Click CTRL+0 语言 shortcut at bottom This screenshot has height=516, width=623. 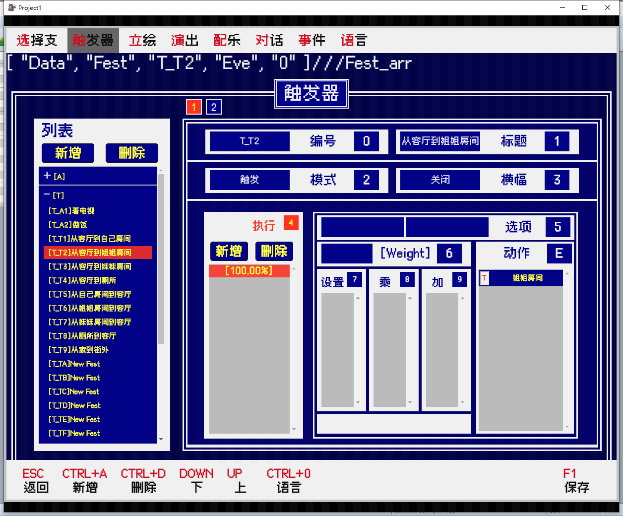click(x=289, y=480)
